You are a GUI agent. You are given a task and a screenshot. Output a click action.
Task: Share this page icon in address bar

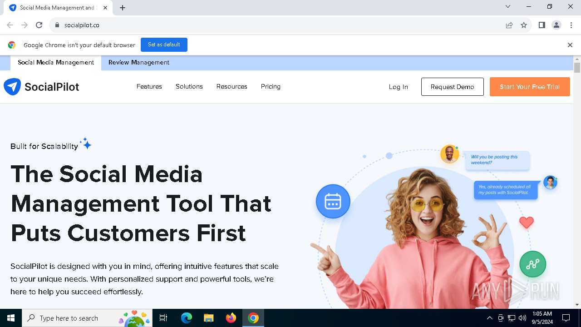509,25
